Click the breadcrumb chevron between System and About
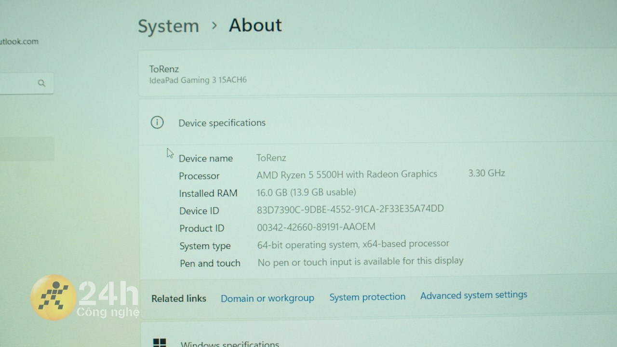The width and height of the screenshot is (617, 347). pos(215,26)
